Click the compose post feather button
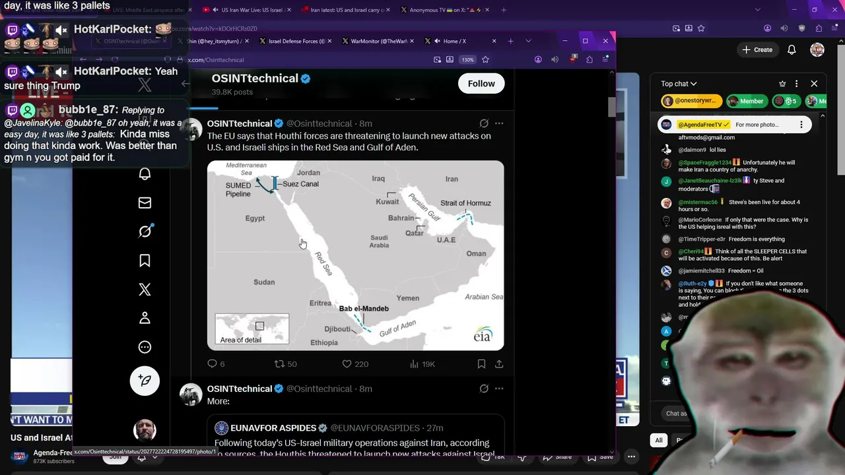The image size is (845, 475). pos(145,381)
